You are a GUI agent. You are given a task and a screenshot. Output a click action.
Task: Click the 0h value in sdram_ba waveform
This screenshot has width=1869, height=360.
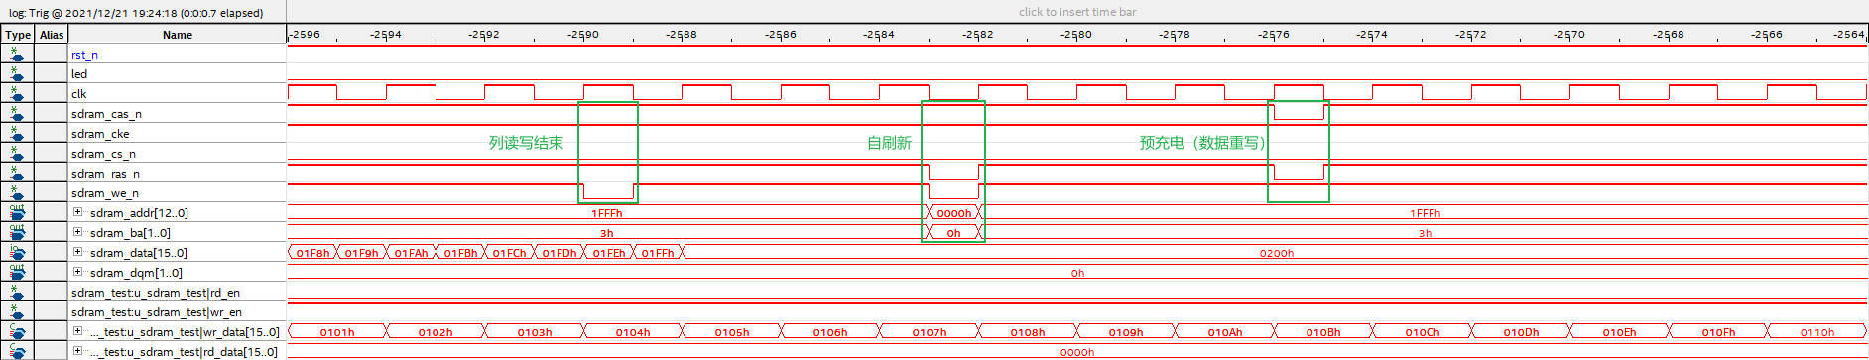953,233
